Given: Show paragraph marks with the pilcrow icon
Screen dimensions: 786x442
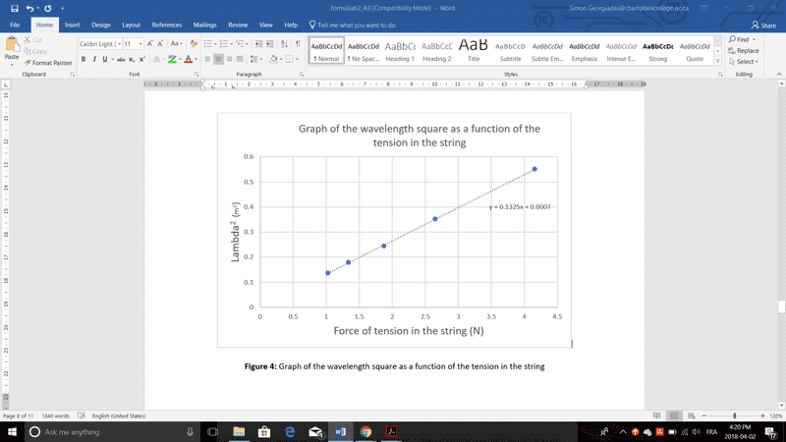Looking at the screenshot, I should 298,44.
